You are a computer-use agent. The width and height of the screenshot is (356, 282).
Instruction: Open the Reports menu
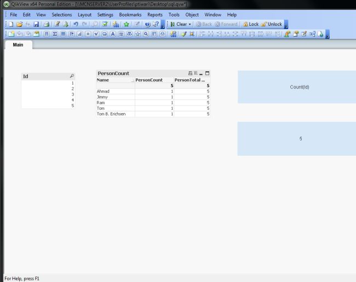(155, 15)
